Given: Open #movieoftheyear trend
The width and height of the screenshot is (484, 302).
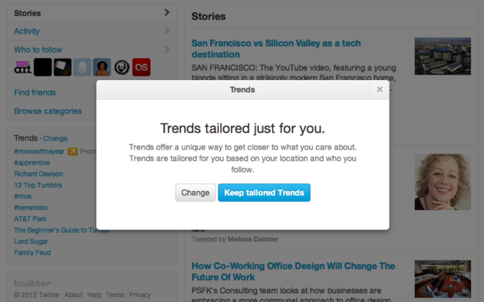Looking at the screenshot, I should (39, 151).
